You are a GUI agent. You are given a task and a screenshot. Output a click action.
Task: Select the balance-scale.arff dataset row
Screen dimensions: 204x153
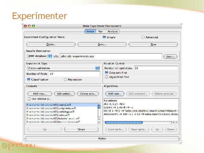(x=62, y=118)
